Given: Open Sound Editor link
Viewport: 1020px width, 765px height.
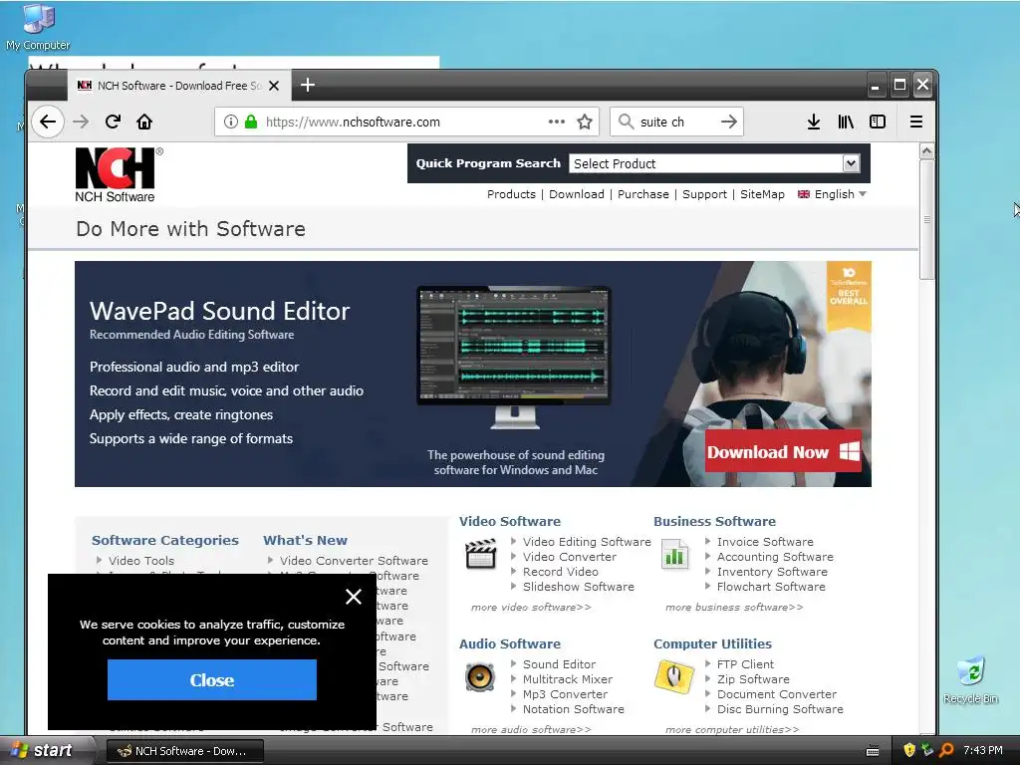Looking at the screenshot, I should coord(560,663).
